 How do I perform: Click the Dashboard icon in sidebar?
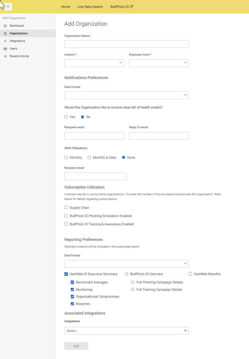point(5,26)
